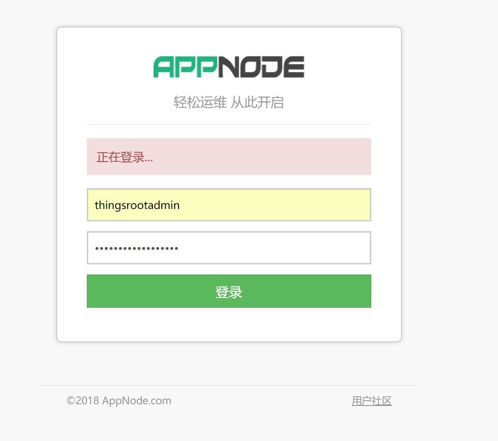Screen dimensions: 498x441
Task: Open the 用户社区 community link
Action: (x=372, y=401)
